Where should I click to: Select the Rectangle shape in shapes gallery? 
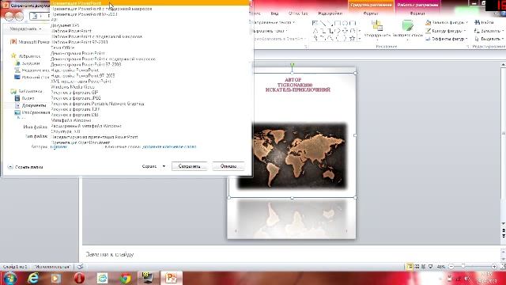[x=337, y=23]
